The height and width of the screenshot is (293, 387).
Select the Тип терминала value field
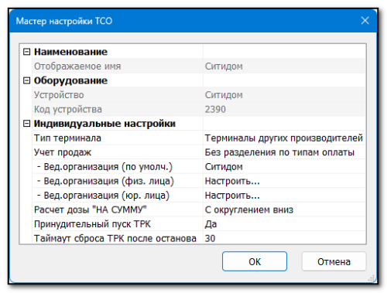pyautogui.click(x=284, y=138)
